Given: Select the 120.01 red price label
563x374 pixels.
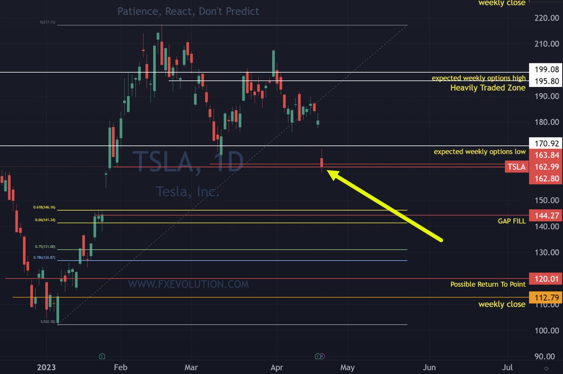Looking at the screenshot, I should pos(545,279).
